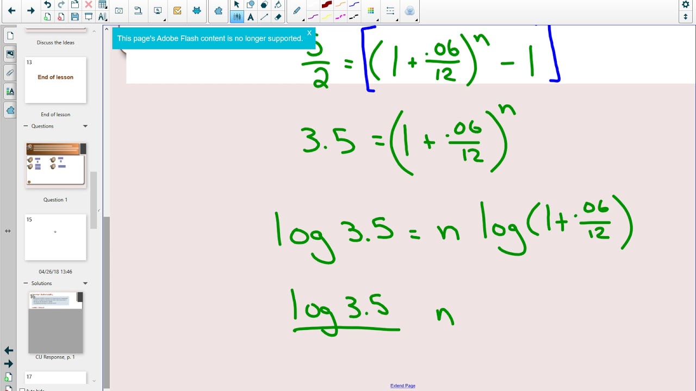
Task: Delete the current page using the toolbar
Action: [61, 17]
